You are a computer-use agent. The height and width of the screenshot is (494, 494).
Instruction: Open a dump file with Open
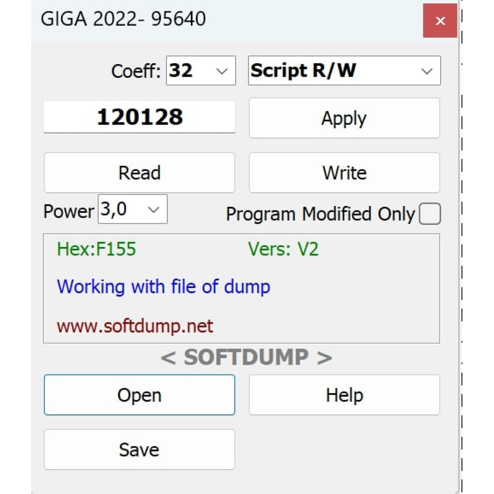(140, 395)
